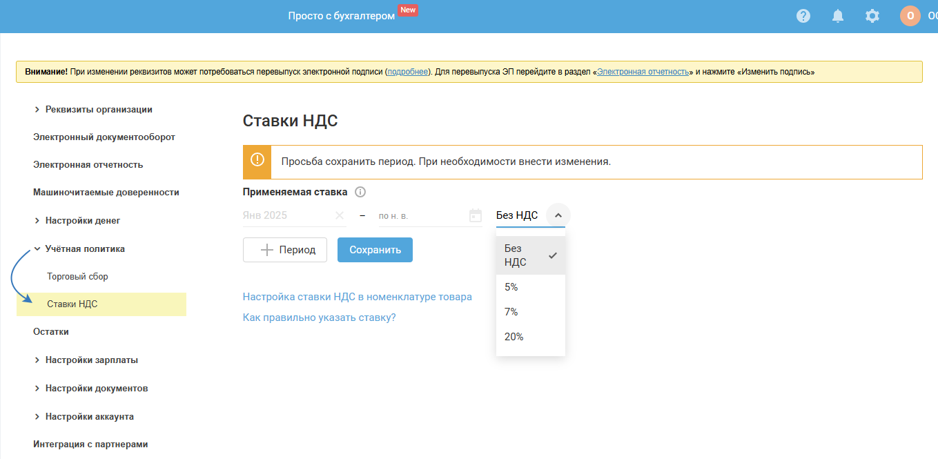
Task: Choose the 5% rate option
Action: (531, 287)
